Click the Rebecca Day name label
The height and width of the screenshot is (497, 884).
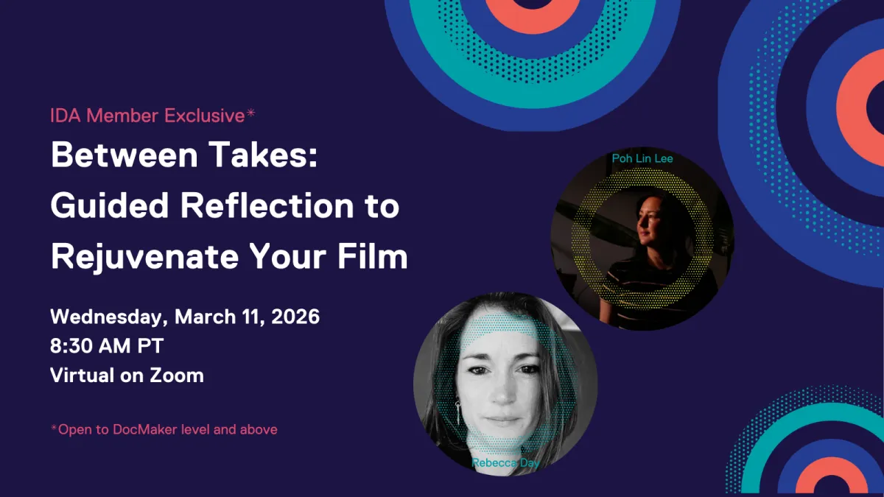[506, 464]
